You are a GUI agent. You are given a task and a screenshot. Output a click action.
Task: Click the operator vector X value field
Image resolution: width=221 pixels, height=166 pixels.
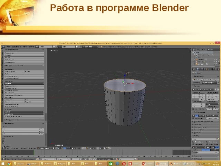(x=23, y=129)
